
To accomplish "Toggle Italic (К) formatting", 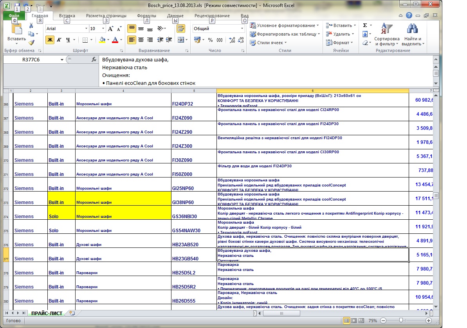I will (x=59, y=39).
